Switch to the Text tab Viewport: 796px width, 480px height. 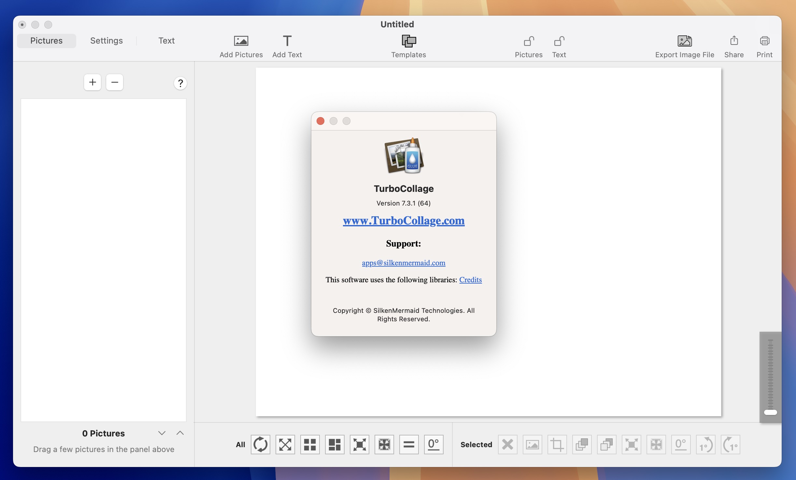coord(166,41)
